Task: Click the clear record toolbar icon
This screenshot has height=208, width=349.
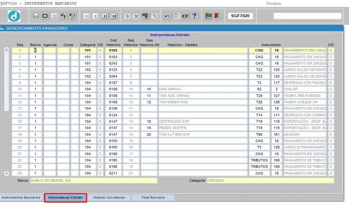Action: [x=145, y=16]
